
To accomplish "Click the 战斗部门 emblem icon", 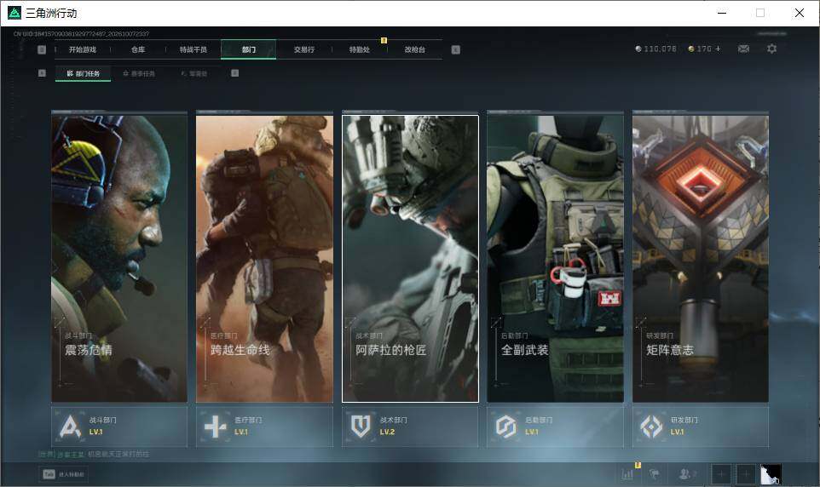I will (70, 427).
